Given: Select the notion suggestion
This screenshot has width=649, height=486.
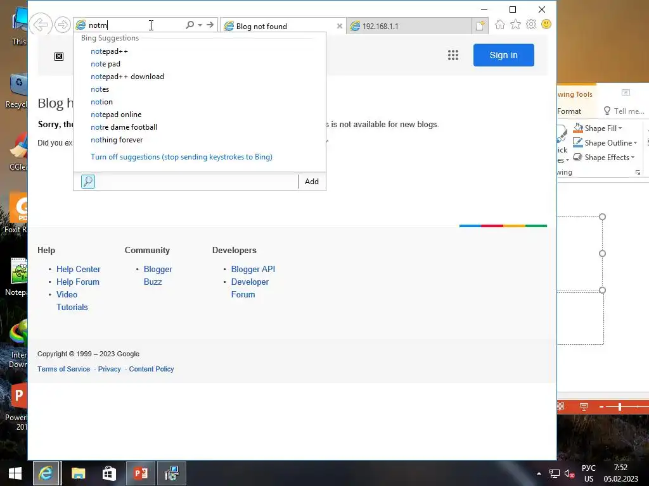Looking at the screenshot, I should [199, 102].
